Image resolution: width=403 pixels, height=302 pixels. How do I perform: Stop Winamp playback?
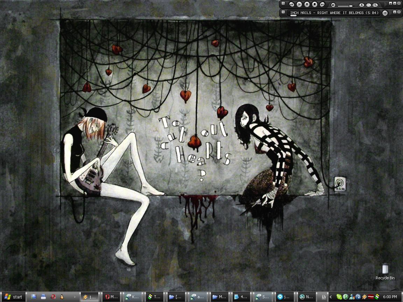(x=314, y=4)
